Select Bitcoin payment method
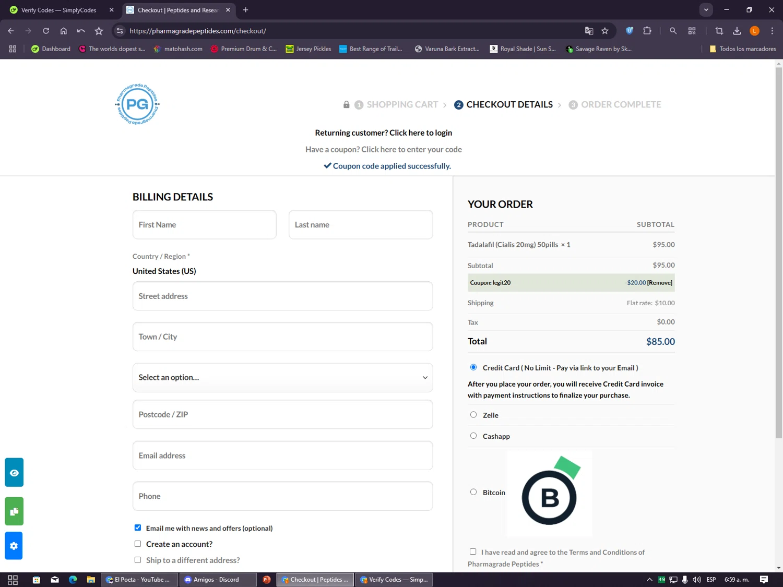The height and width of the screenshot is (587, 783). pos(473,492)
